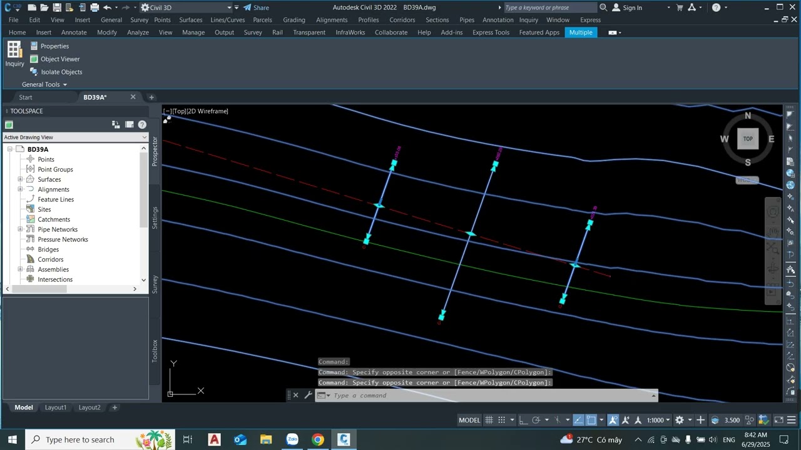The height and width of the screenshot is (450, 801).
Task: Expand the General Tools panel dropdown
Action: pos(44,84)
